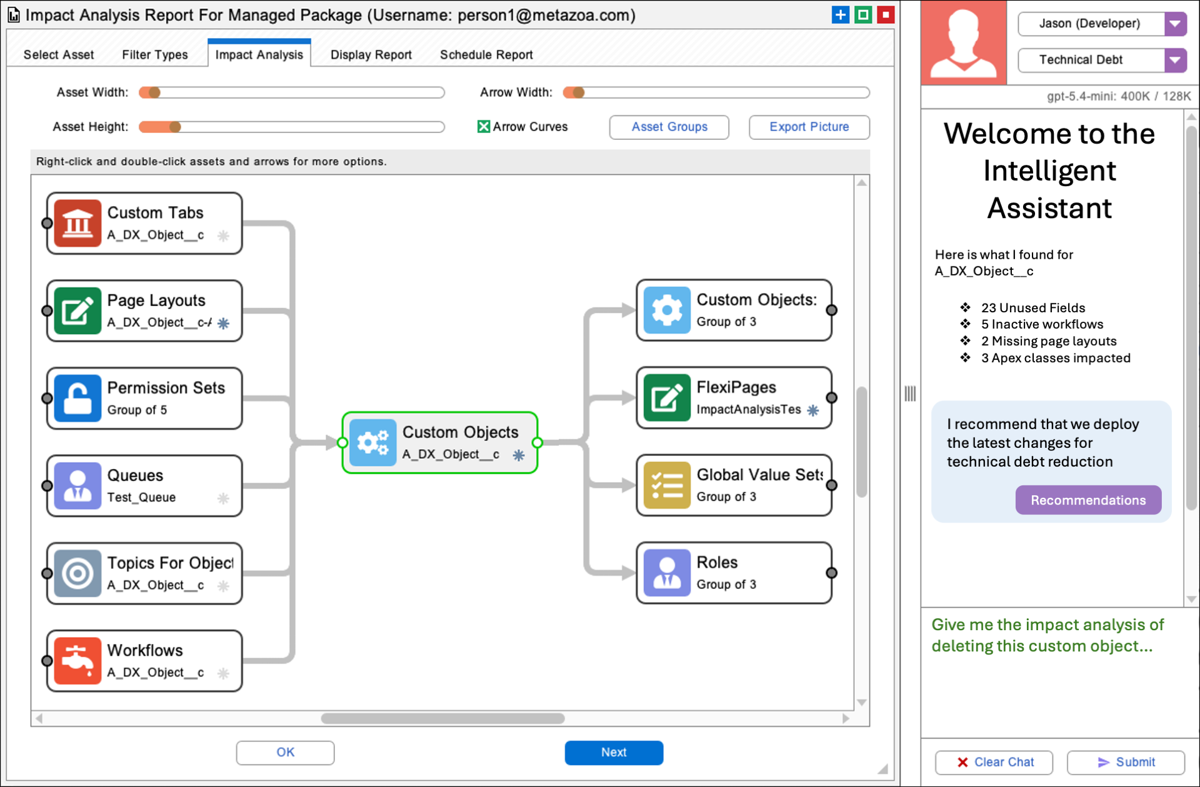The image size is (1200, 787).
Task: Switch to the Filter Types tab
Action: [154, 55]
